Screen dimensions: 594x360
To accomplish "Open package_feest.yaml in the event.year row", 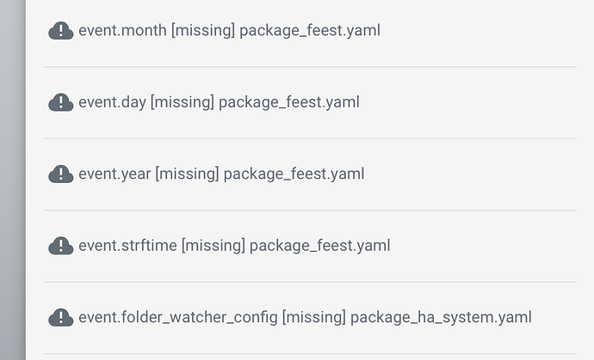I will coord(294,174).
